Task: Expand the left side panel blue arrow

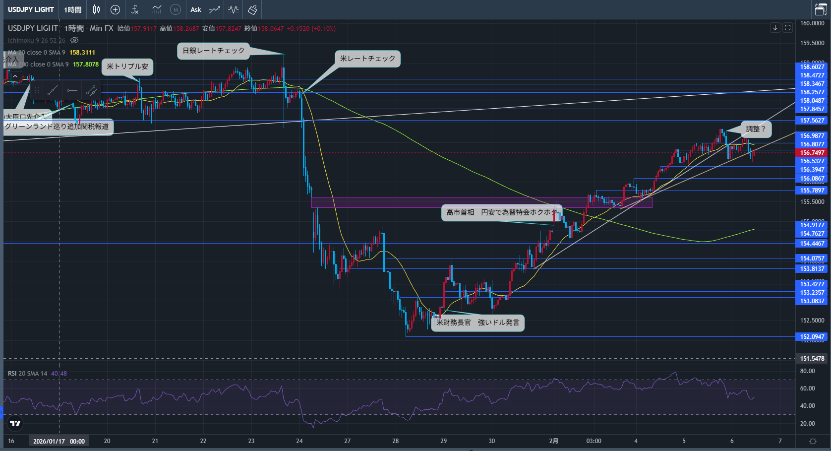Action: pos(1,411)
